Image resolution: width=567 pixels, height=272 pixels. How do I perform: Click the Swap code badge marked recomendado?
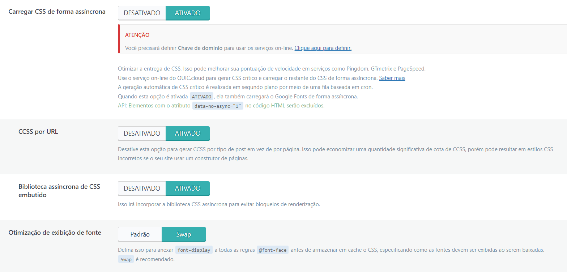pos(126,260)
